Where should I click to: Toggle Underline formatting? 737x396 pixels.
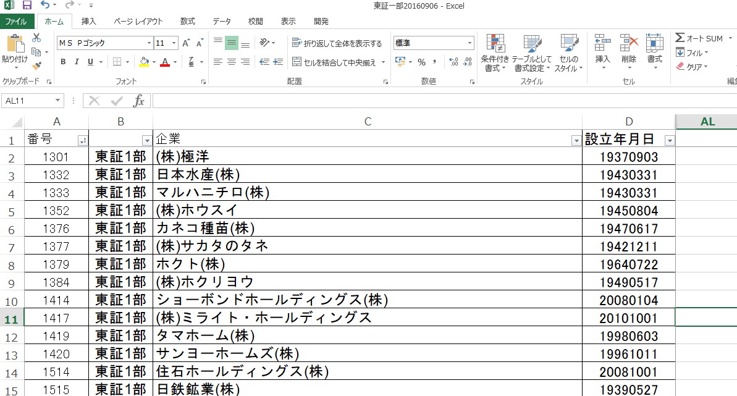(x=90, y=62)
